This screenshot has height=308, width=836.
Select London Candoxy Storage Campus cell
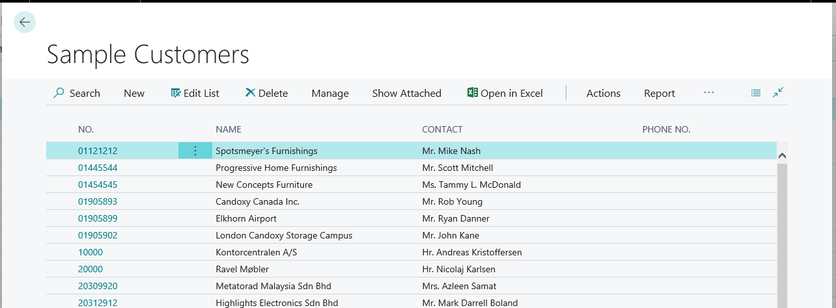(x=284, y=235)
